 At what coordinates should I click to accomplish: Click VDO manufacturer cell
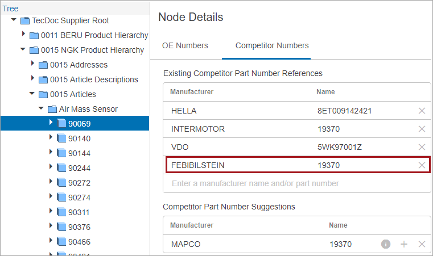pyautogui.click(x=180, y=147)
